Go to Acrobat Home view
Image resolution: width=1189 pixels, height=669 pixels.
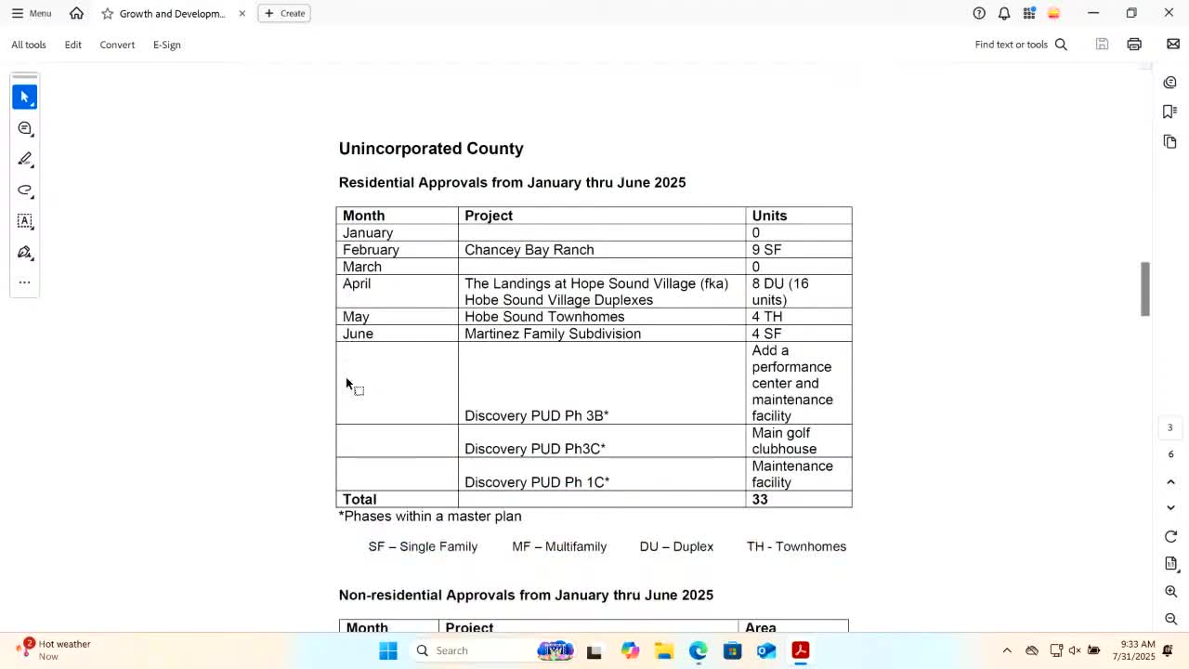[76, 13]
